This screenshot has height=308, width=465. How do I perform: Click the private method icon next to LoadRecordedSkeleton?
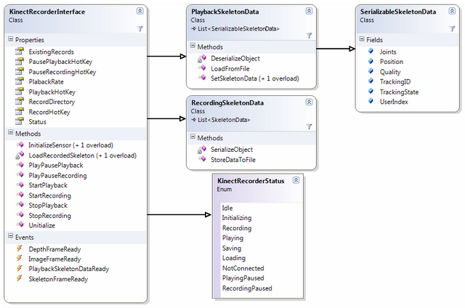[x=20, y=155]
